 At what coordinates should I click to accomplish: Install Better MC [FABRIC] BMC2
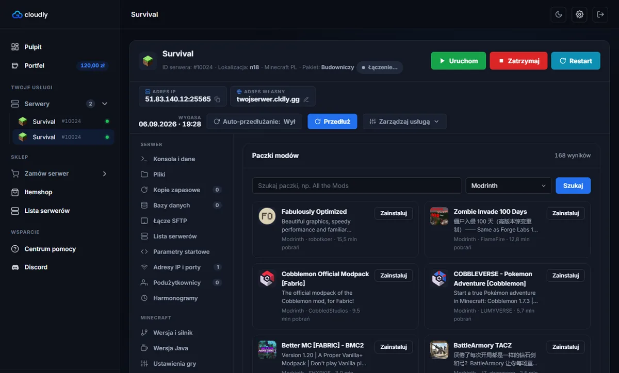click(394, 347)
